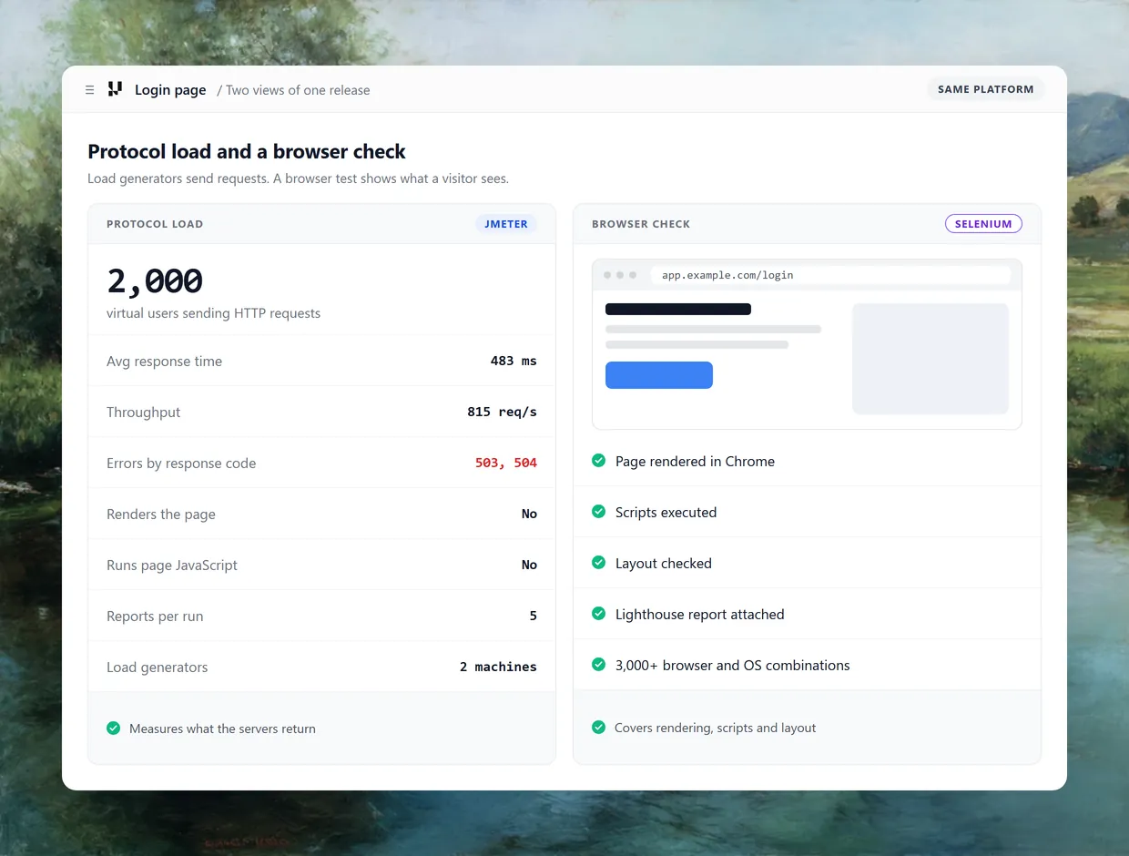Click the Throughput label
The image size is (1129, 856).
[x=143, y=413]
